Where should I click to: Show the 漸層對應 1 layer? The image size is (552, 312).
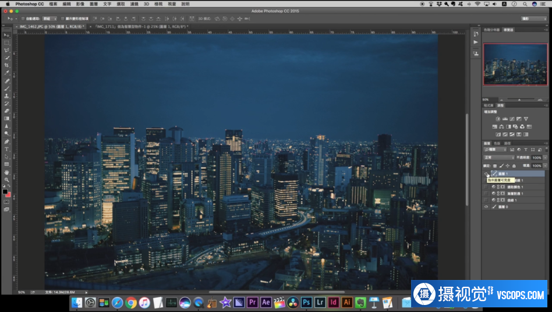coord(486,193)
